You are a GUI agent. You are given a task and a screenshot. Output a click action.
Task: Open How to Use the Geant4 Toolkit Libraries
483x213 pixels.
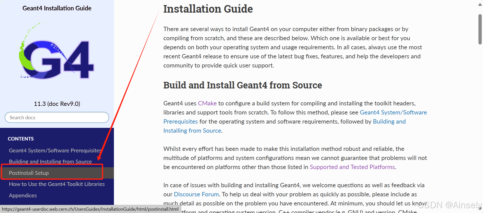click(57, 184)
